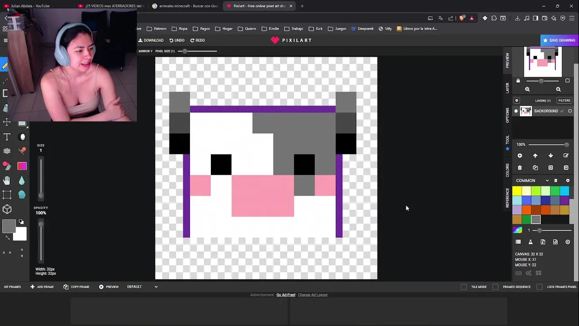
Task: Select the Move tool
Action: click(7, 122)
